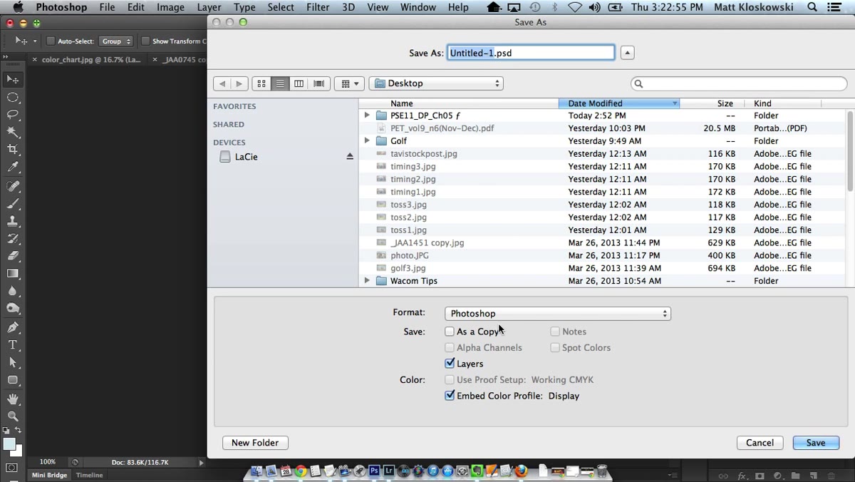Switch Save dialog to Cover Flow view

tap(318, 83)
